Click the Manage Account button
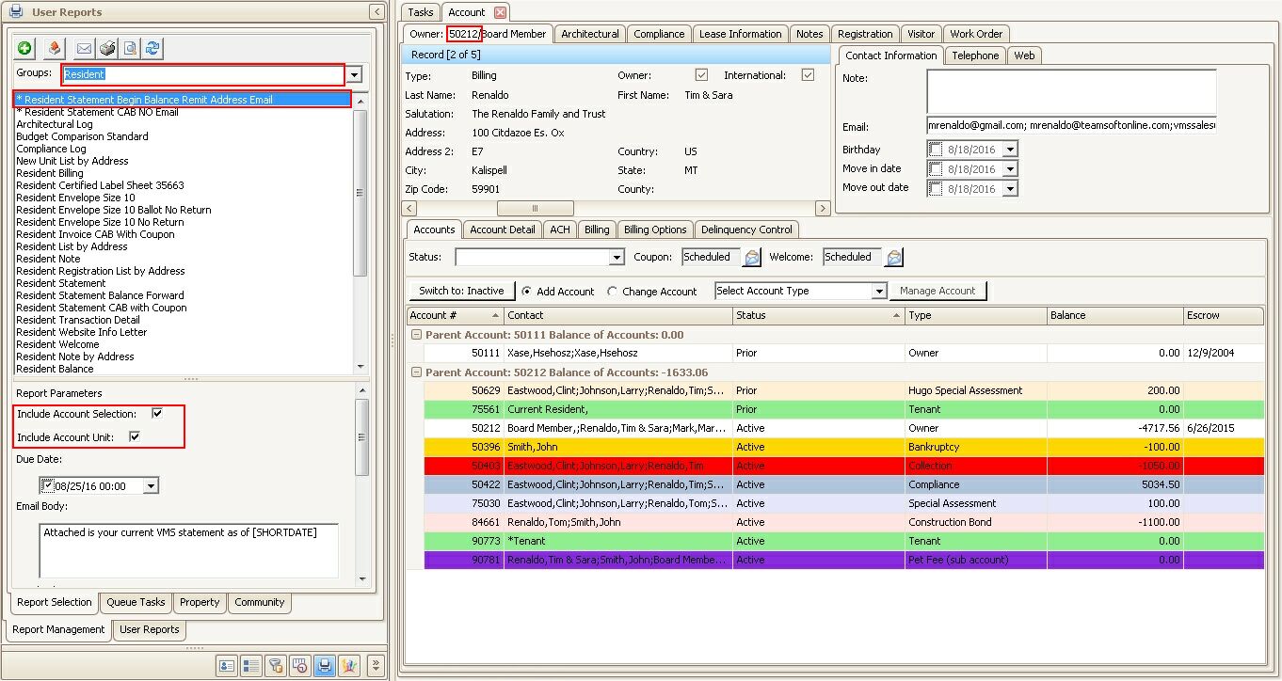 point(937,292)
